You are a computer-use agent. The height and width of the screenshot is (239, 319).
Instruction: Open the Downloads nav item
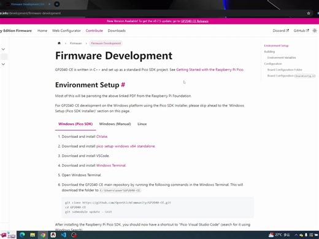coord(117,31)
